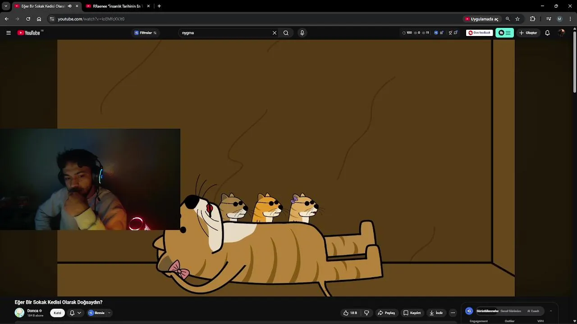The width and height of the screenshot is (577, 324).
Task: Close the 'Eğer Bir Sokak Kedisi' tab
Action: (77, 6)
